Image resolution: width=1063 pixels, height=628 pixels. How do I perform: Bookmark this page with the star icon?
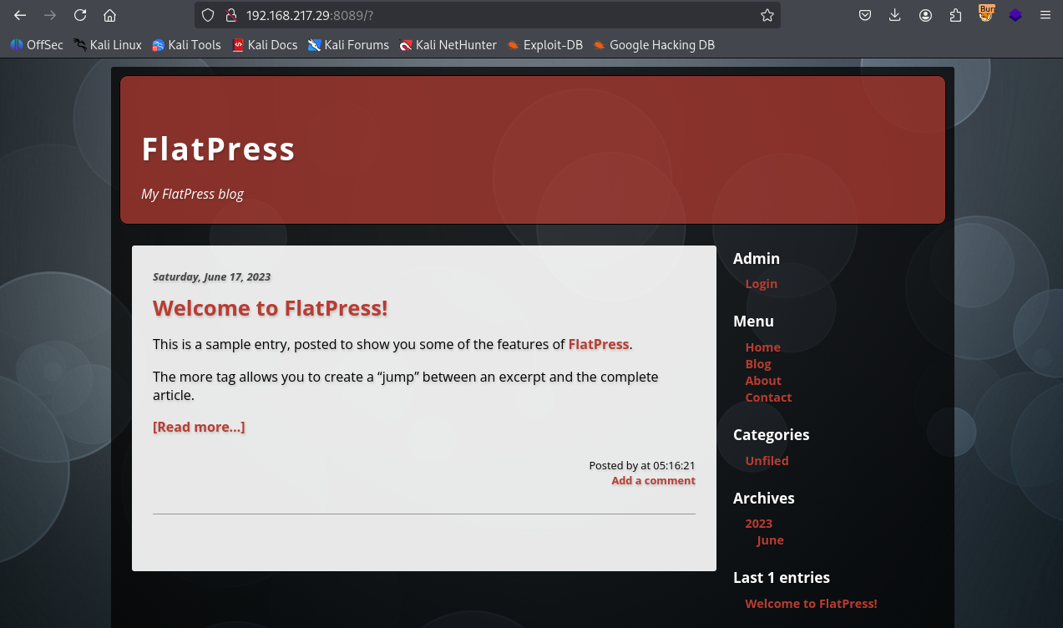[767, 15]
